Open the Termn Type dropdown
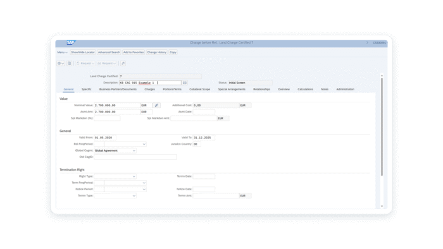The height and width of the screenshot is (249, 443). pos(134,196)
